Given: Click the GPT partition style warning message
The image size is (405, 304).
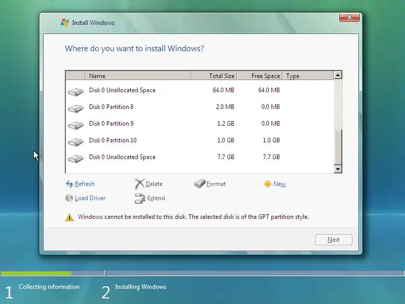Looking at the screenshot, I should pyautogui.click(x=193, y=217).
